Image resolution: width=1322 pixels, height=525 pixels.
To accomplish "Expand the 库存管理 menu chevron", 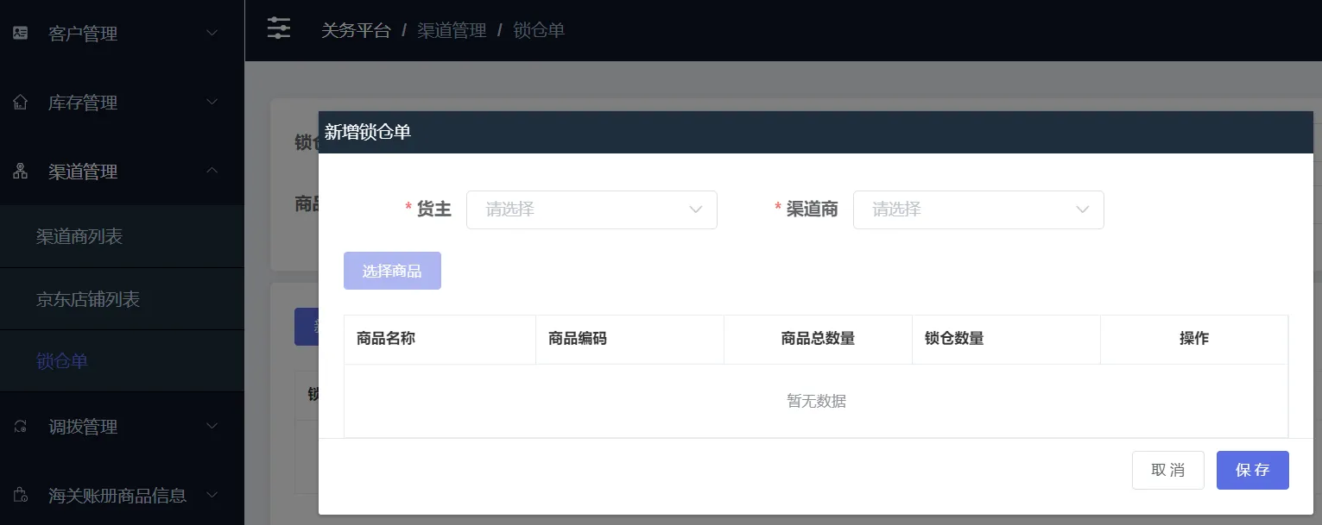I will pyautogui.click(x=212, y=103).
